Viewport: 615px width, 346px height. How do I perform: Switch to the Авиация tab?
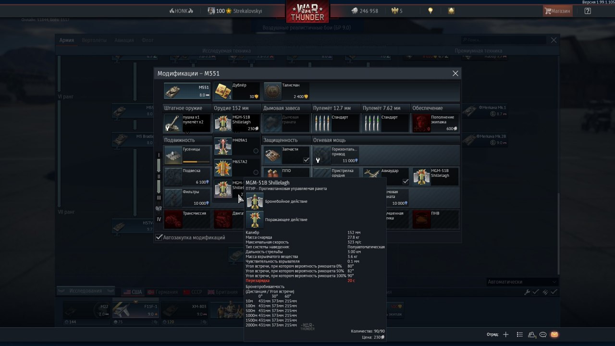pos(124,40)
